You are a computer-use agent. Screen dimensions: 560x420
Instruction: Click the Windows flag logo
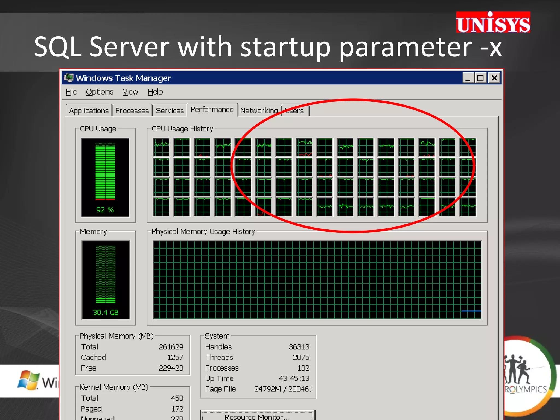pyautogui.click(x=28, y=380)
